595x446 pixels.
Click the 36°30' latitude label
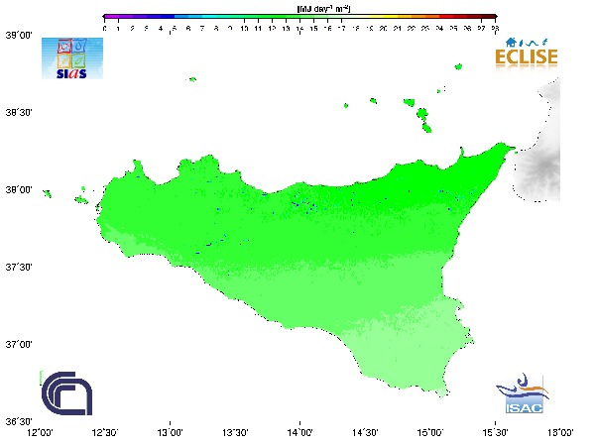tap(19, 422)
